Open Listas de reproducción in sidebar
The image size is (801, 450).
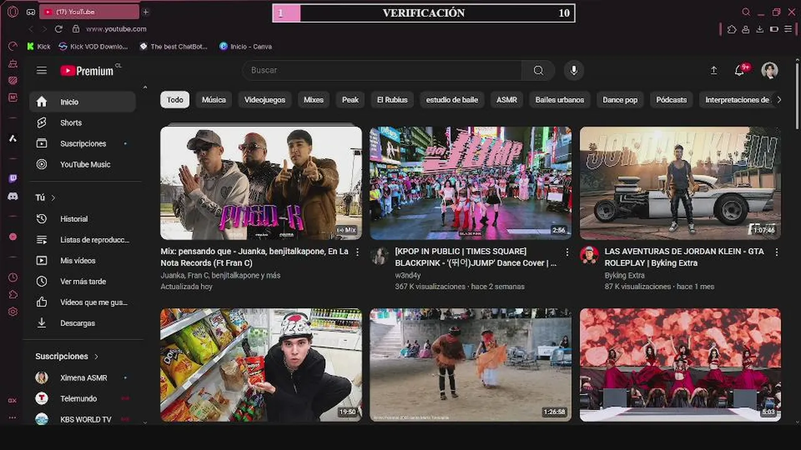tap(83, 240)
